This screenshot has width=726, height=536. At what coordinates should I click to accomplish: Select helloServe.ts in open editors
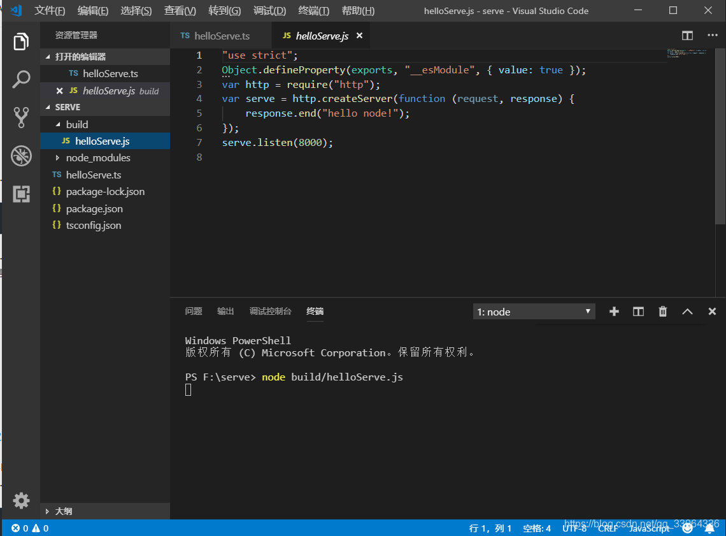coord(105,74)
